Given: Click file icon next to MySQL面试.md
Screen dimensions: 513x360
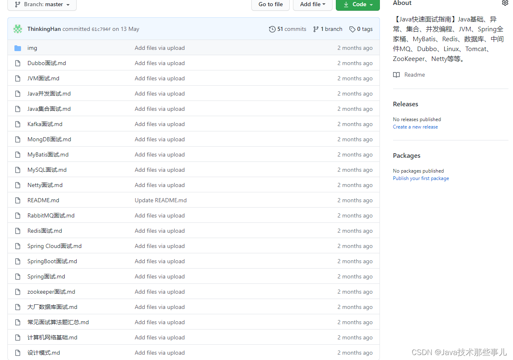Looking at the screenshot, I should 18,170.
